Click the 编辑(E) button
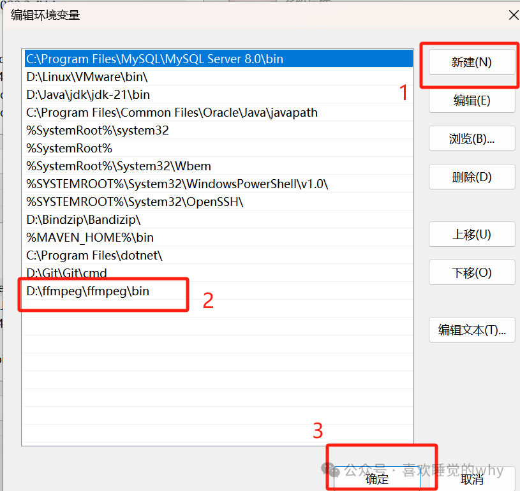 [472, 100]
